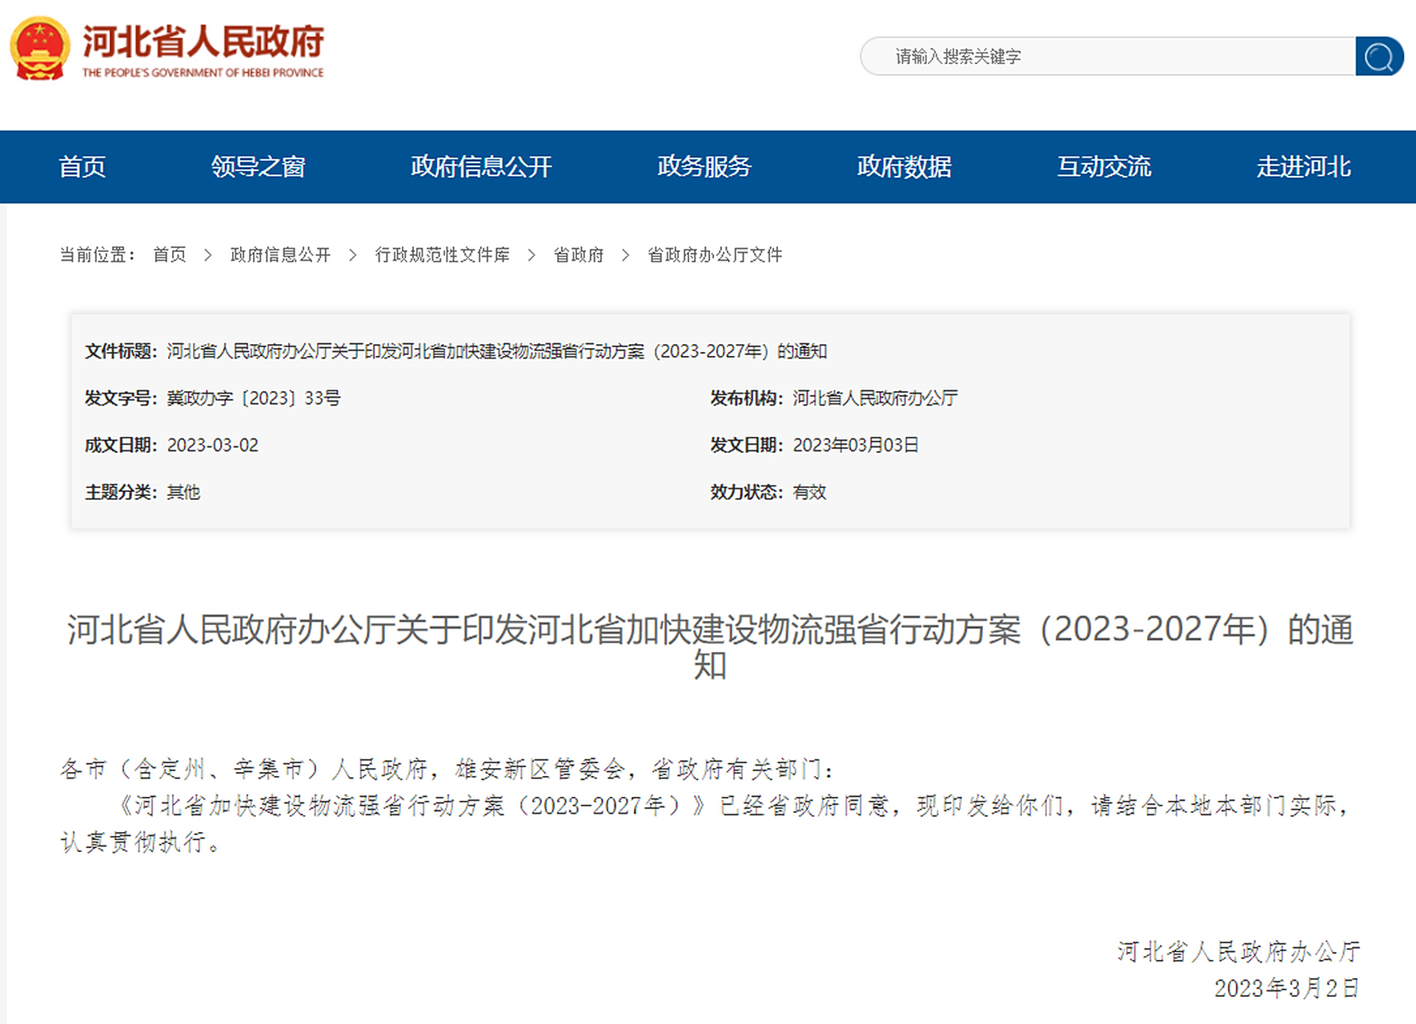The width and height of the screenshot is (1416, 1024).
Task: Open the 政务服务 navigation menu
Action: (704, 166)
